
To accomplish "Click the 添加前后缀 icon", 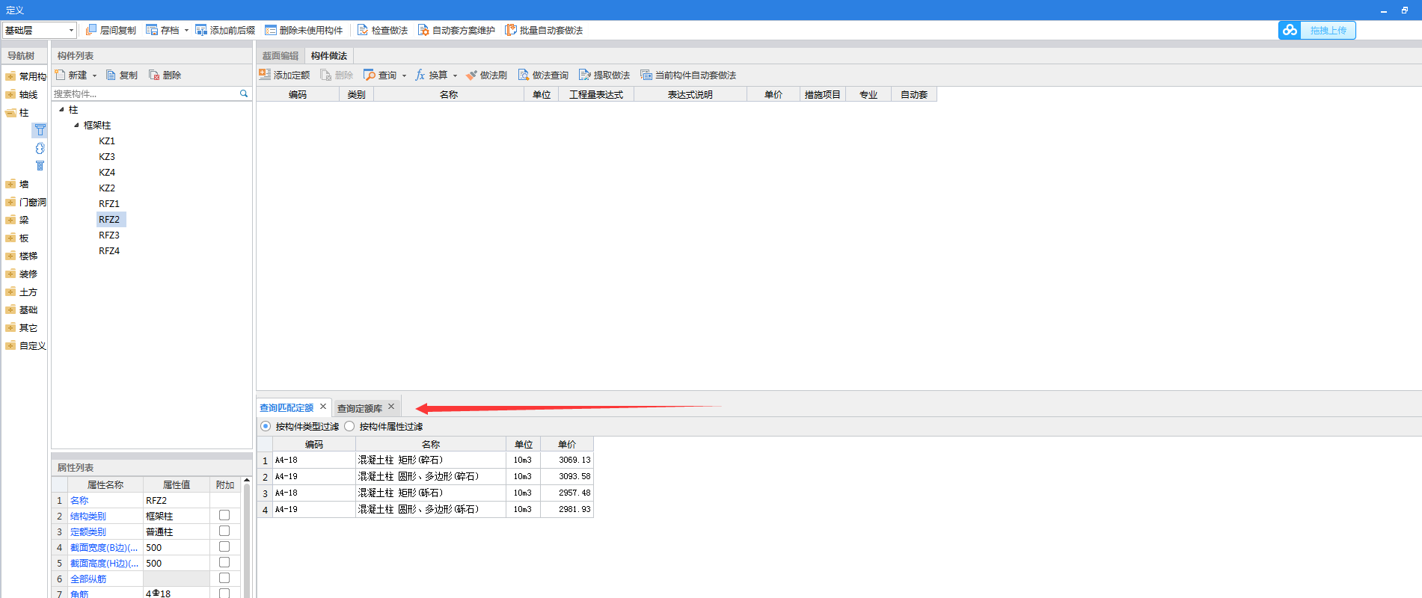I will (201, 30).
